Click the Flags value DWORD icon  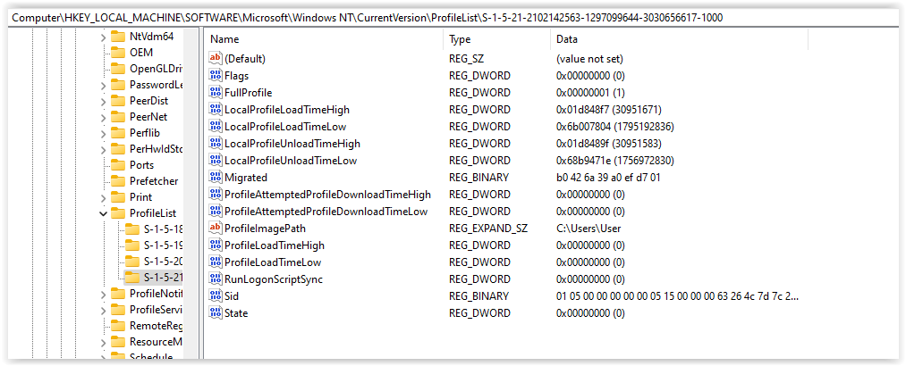pos(215,75)
